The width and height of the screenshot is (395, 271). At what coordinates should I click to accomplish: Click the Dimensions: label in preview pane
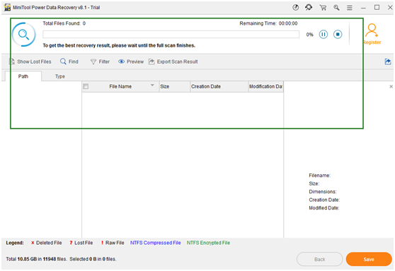(x=323, y=192)
